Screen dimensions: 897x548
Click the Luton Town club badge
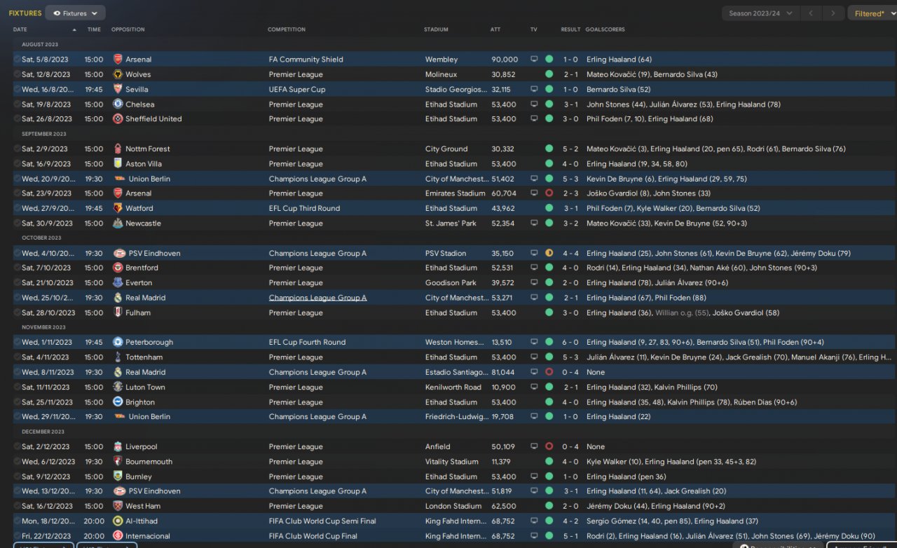118,387
